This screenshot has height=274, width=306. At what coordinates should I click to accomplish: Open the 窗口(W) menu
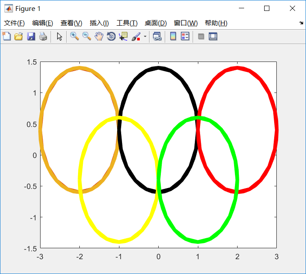(186, 23)
